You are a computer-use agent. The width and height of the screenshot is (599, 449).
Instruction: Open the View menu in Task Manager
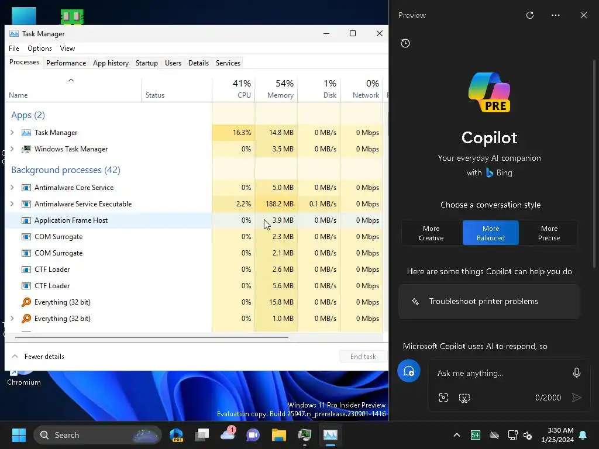click(67, 49)
